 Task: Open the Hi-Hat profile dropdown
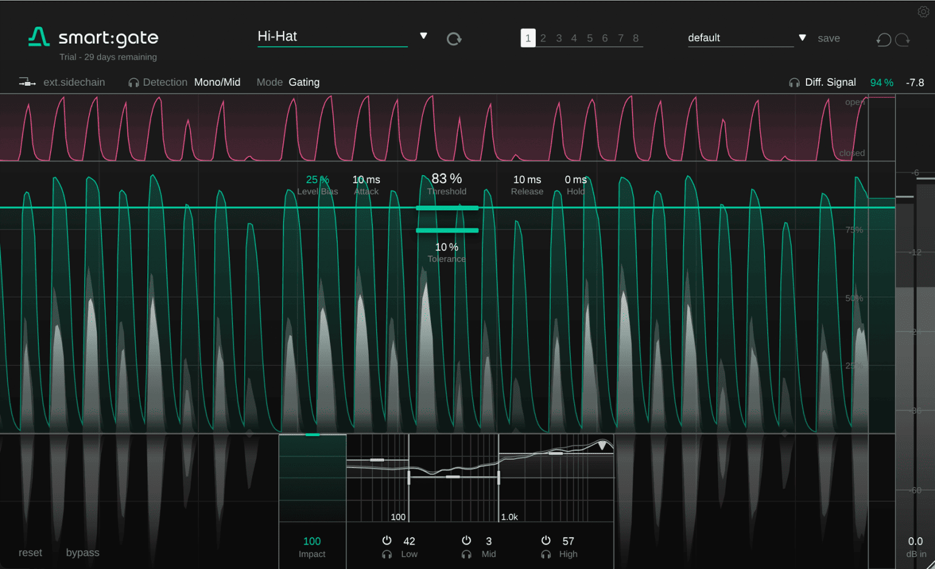tap(423, 36)
